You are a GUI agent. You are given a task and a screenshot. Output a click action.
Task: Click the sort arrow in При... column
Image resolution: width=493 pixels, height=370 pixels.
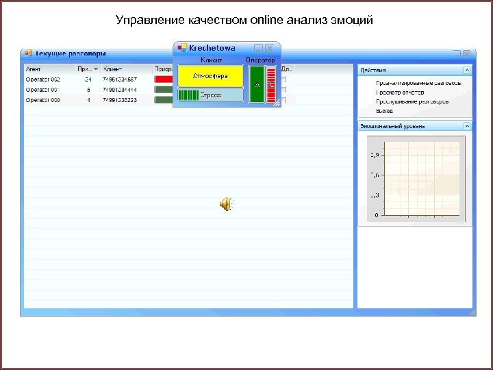96,69
